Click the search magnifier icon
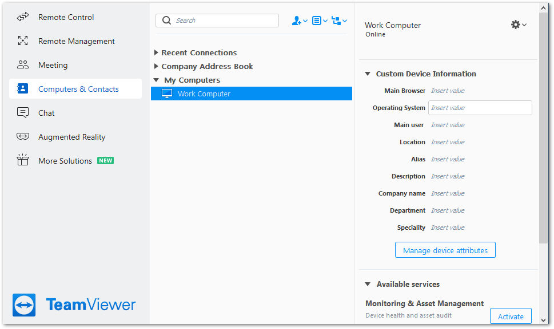This screenshot has width=554, height=329. (166, 21)
